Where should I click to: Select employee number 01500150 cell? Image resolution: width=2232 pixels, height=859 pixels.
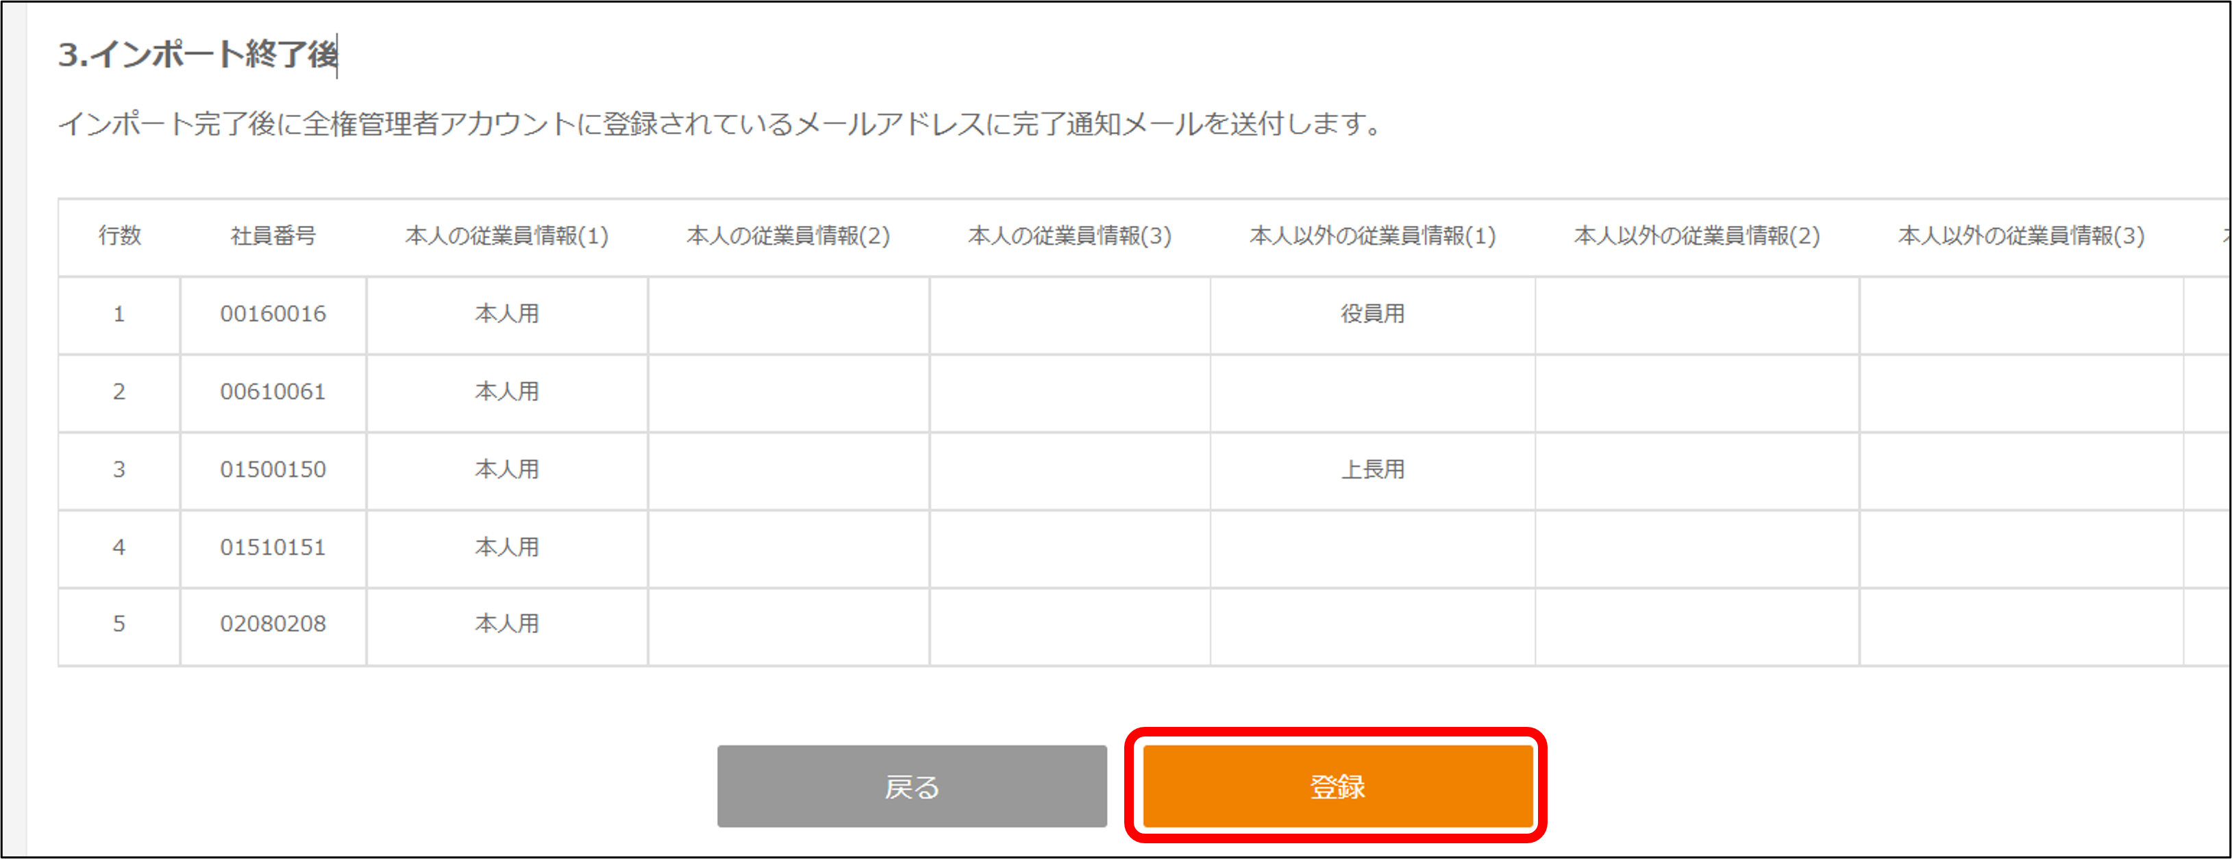pos(273,470)
